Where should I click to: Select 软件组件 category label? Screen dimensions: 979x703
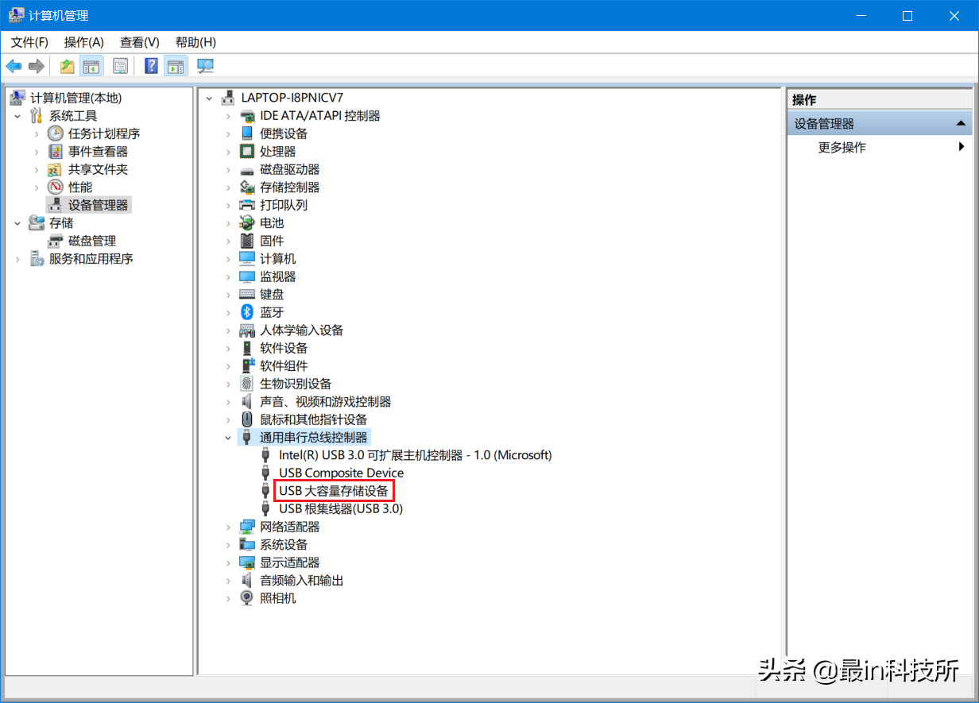284,366
